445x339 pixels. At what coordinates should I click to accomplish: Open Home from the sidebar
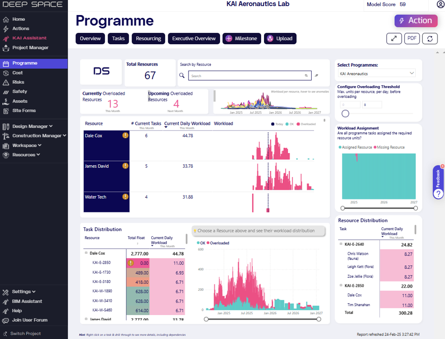(x=18, y=19)
